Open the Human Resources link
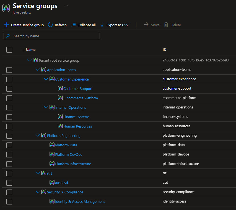The height and width of the screenshot is (210, 236). [78, 126]
